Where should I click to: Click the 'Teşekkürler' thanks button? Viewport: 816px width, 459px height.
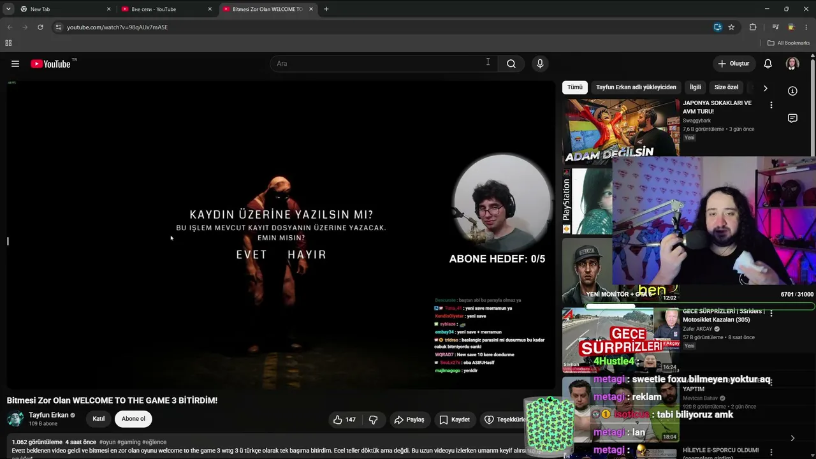tap(505, 419)
